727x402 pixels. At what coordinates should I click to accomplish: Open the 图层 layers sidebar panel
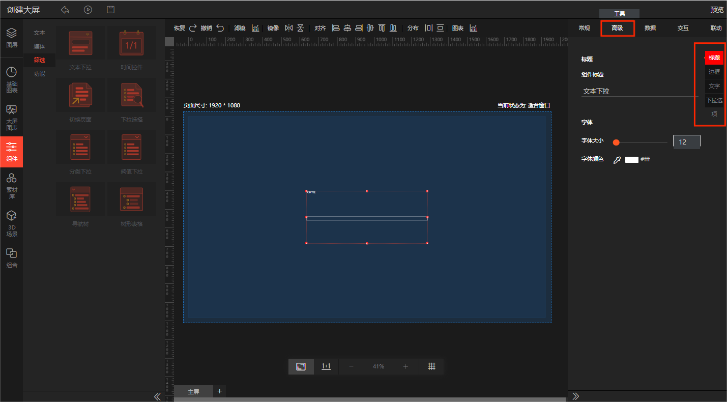[12, 38]
